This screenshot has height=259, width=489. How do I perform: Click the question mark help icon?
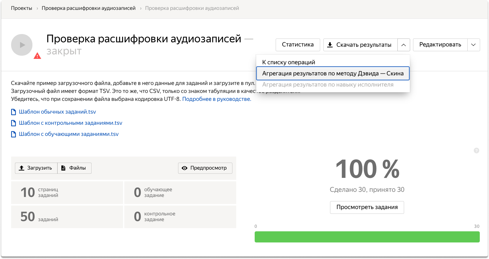[476, 150]
